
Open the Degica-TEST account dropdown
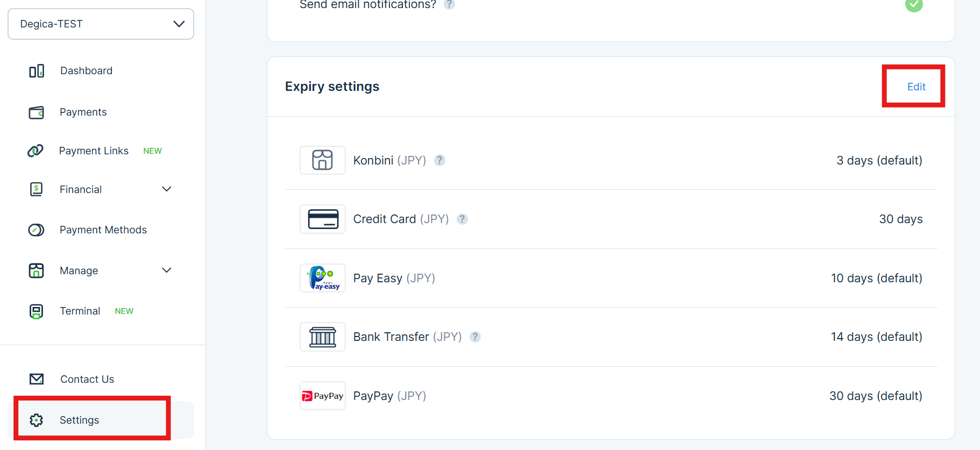(x=101, y=24)
